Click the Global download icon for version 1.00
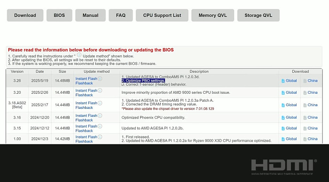 point(283,139)
